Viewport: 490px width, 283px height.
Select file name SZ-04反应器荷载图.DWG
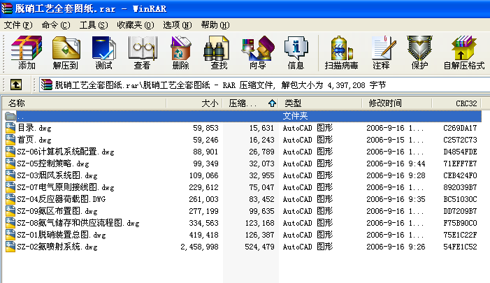(62, 199)
